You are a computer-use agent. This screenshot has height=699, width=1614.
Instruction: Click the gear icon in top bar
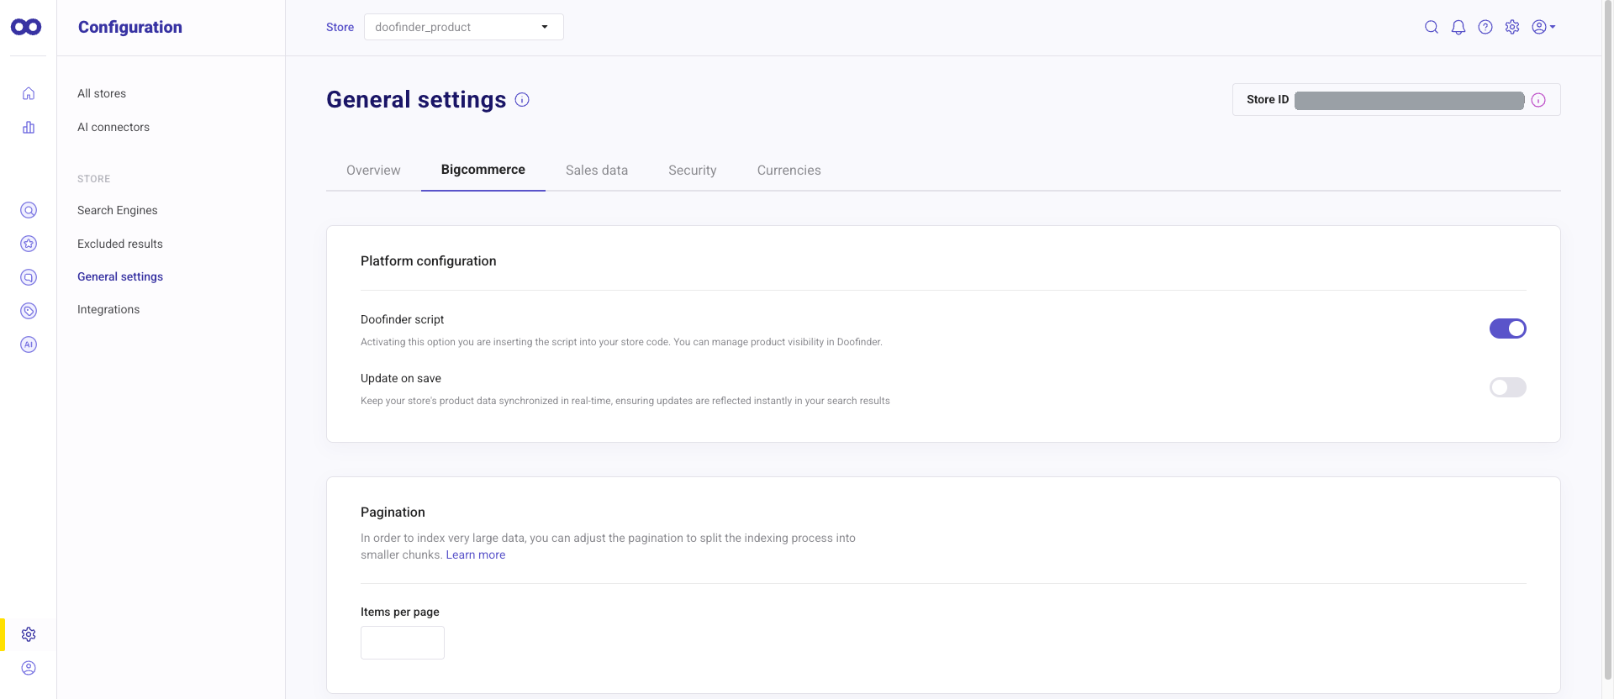pyautogui.click(x=1512, y=27)
